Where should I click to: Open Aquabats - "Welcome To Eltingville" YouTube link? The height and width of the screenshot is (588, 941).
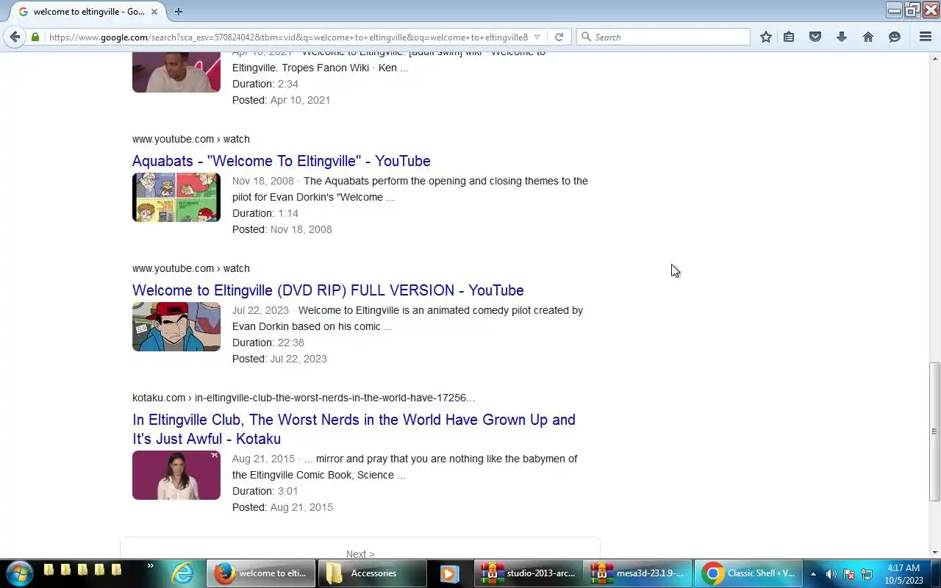[x=282, y=161]
